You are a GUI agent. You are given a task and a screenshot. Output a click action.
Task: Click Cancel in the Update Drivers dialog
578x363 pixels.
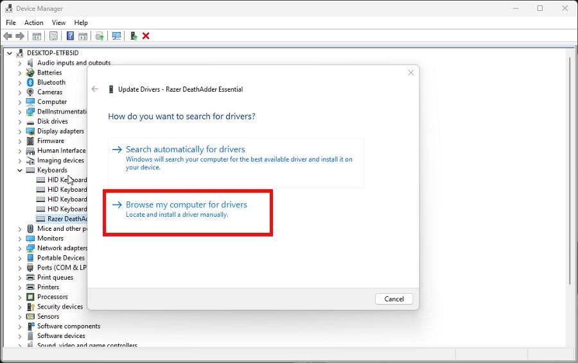pos(394,299)
